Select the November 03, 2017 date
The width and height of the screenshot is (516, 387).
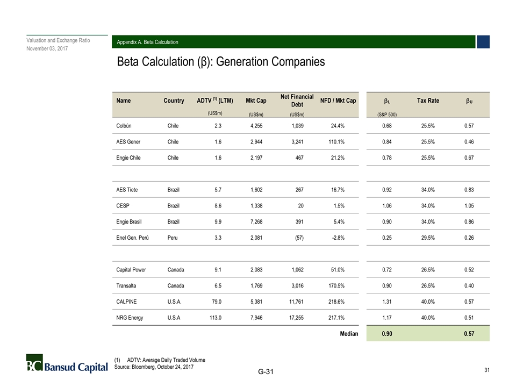[47, 49]
